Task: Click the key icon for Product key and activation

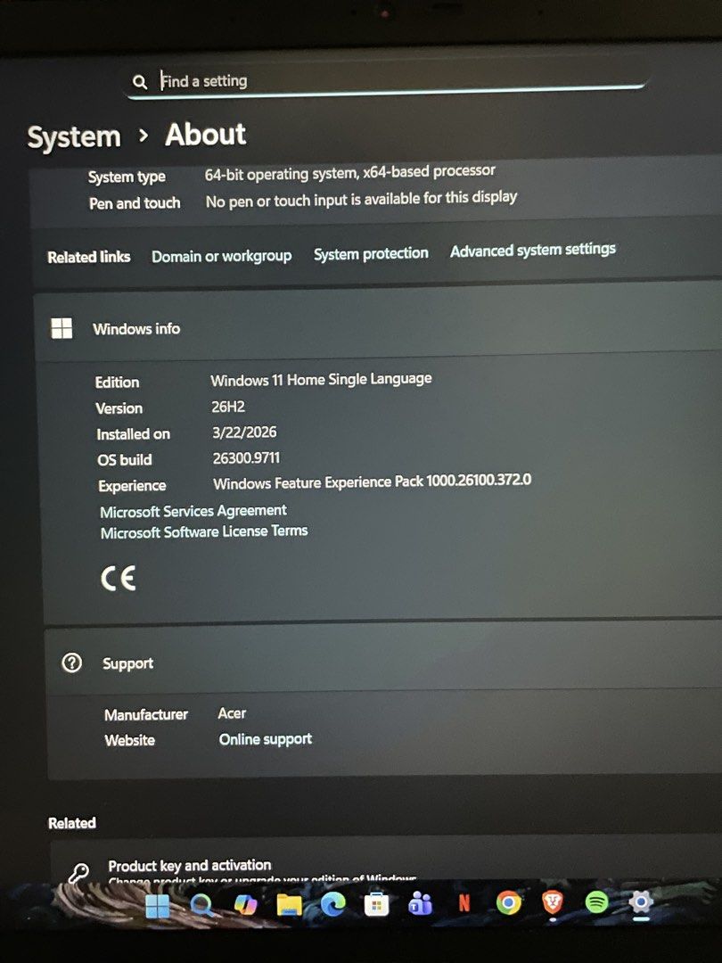Action: click(x=78, y=872)
